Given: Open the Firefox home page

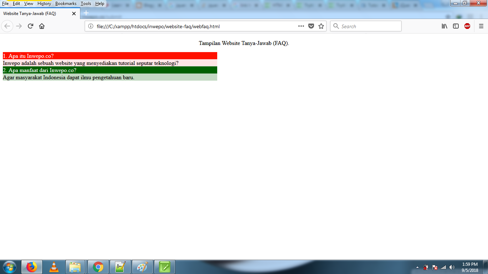Looking at the screenshot, I should 42,26.
